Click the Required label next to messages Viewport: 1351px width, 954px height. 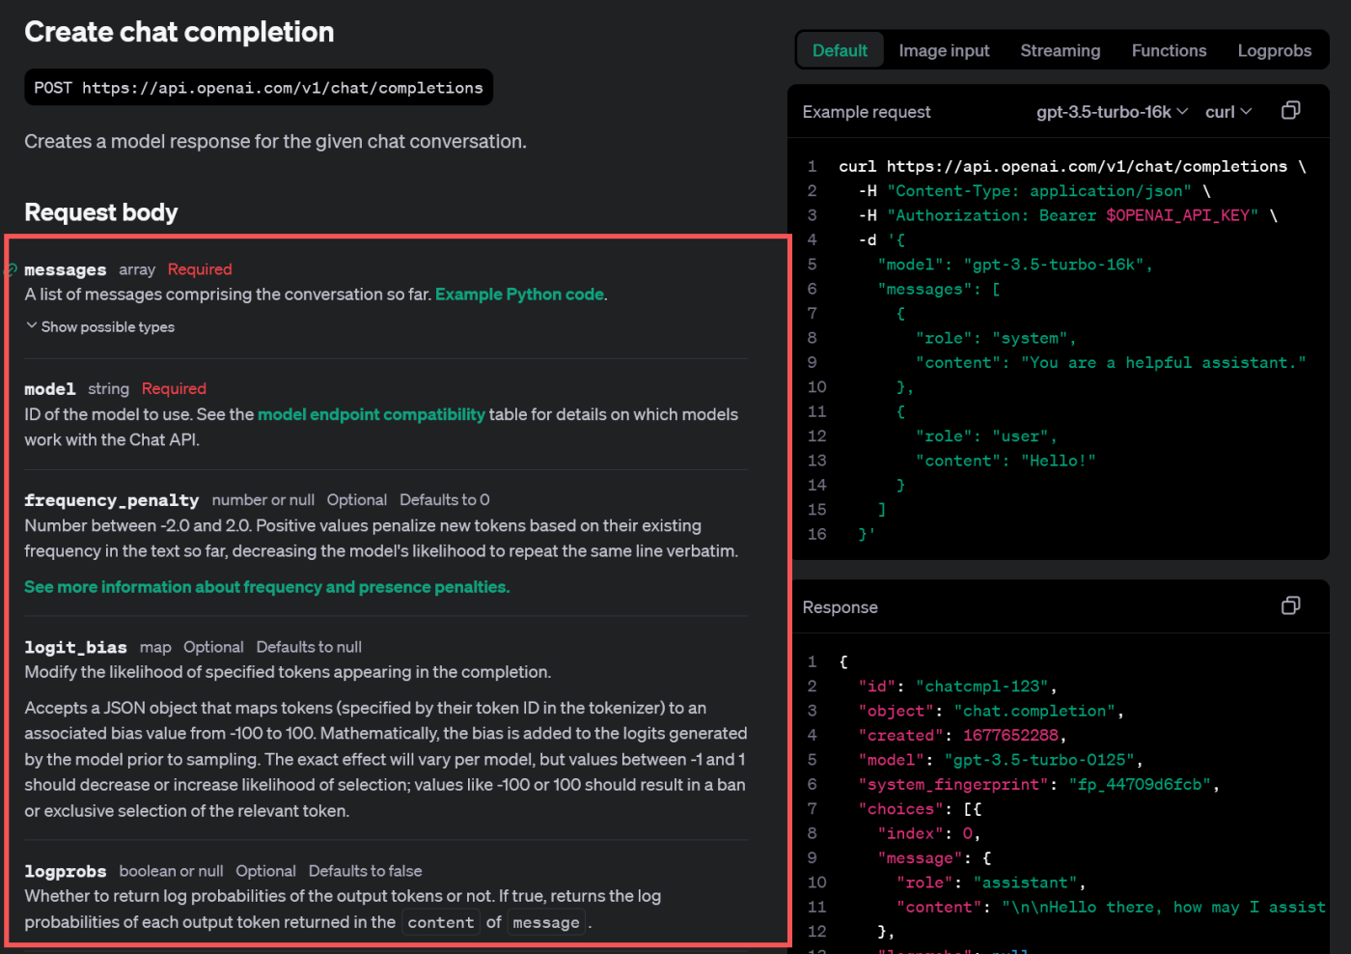coord(200,269)
